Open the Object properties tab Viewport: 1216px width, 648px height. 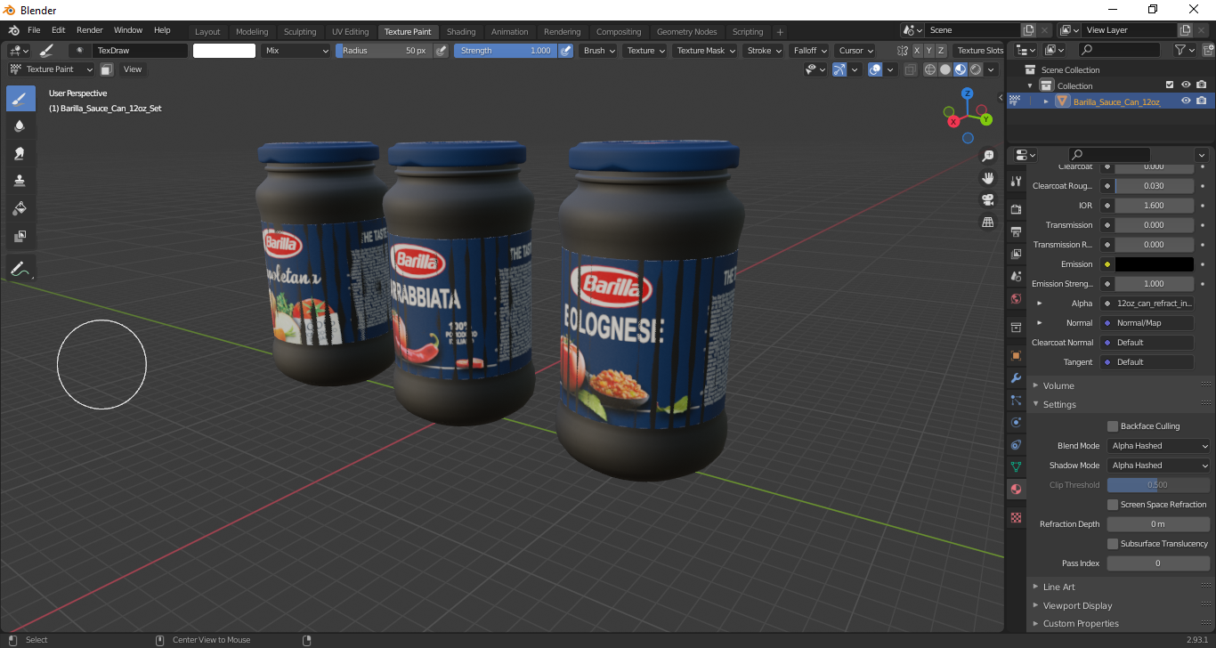click(x=1016, y=355)
